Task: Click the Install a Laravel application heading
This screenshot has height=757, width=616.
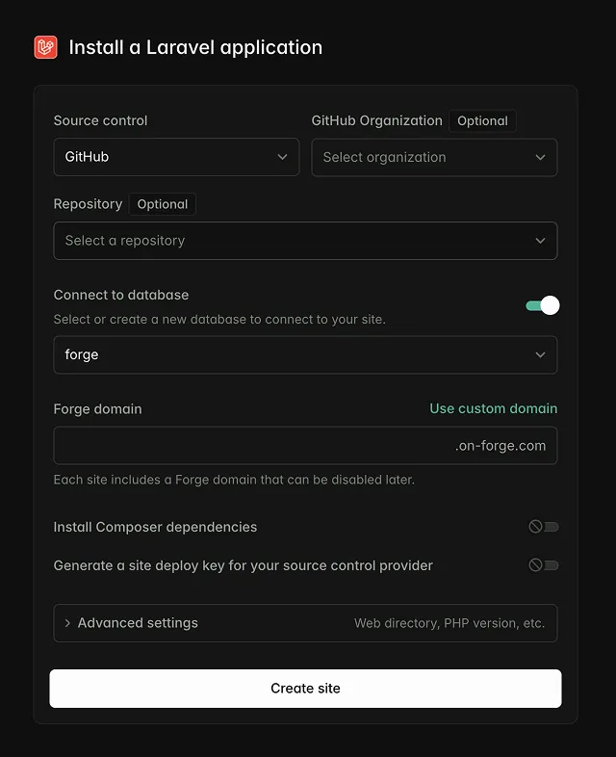Action: click(195, 47)
